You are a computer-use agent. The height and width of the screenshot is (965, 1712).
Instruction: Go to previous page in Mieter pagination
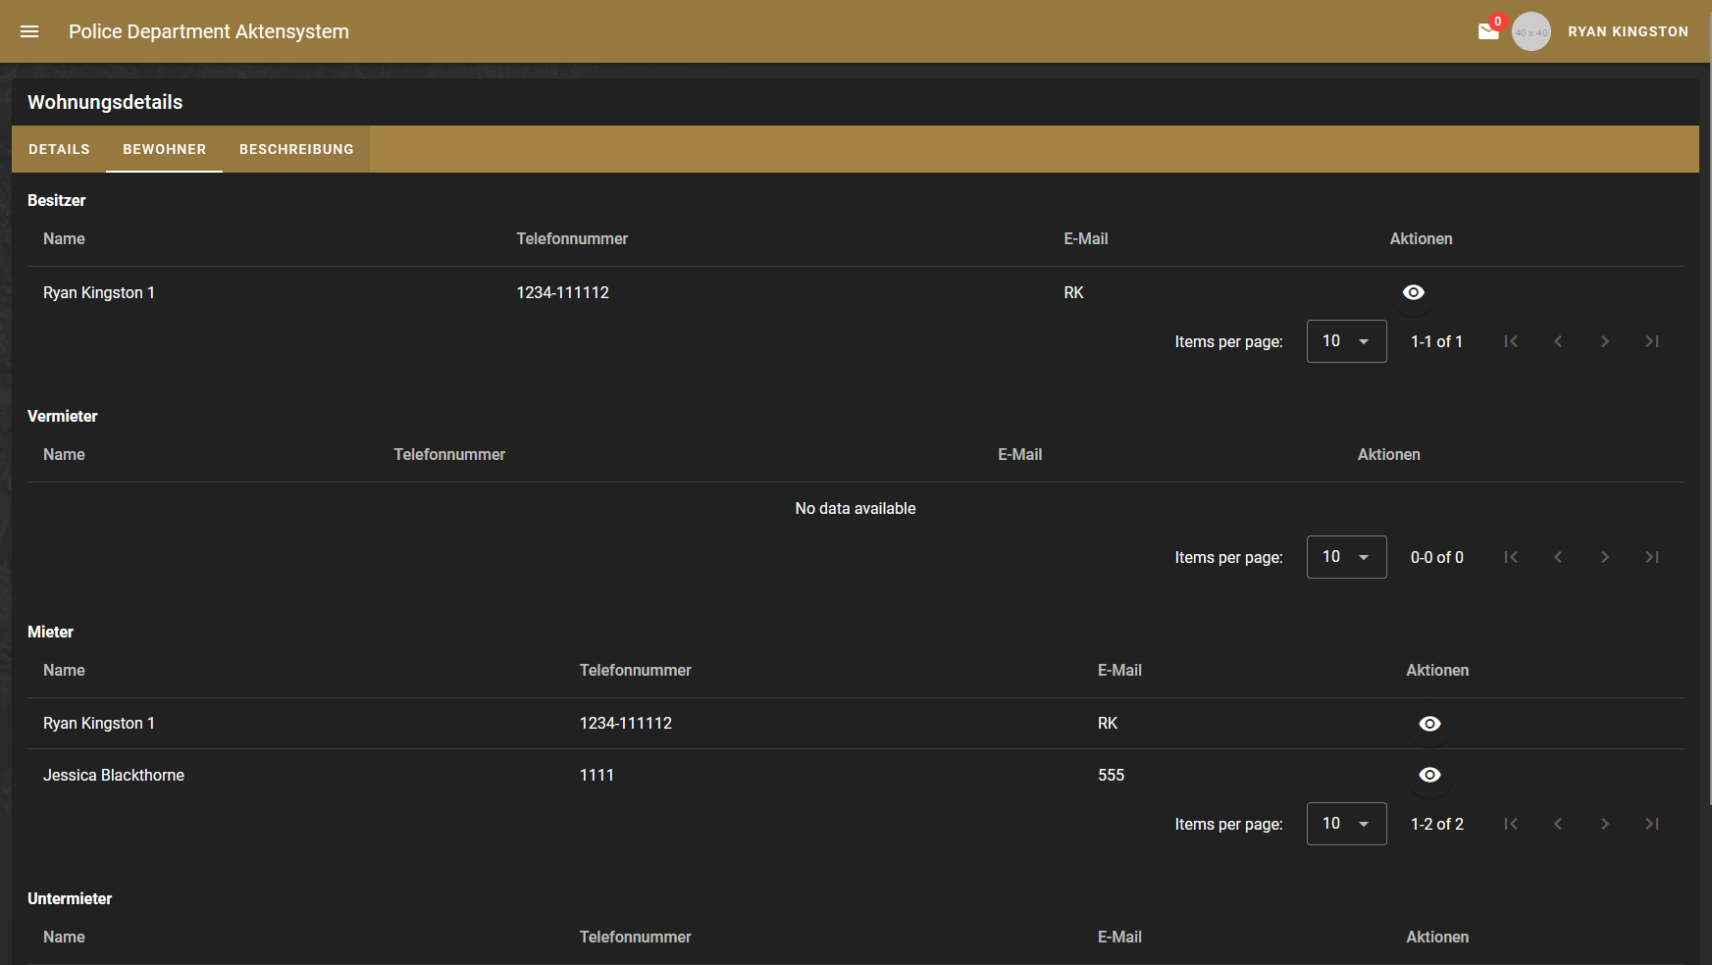1558,824
